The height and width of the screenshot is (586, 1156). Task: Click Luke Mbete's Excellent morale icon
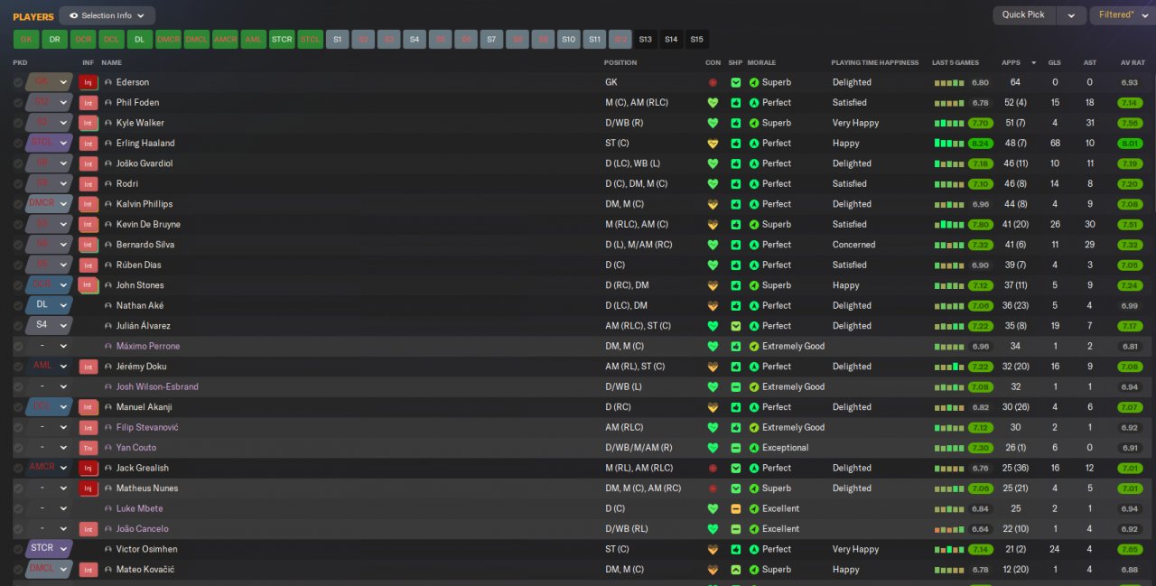(x=754, y=508)
